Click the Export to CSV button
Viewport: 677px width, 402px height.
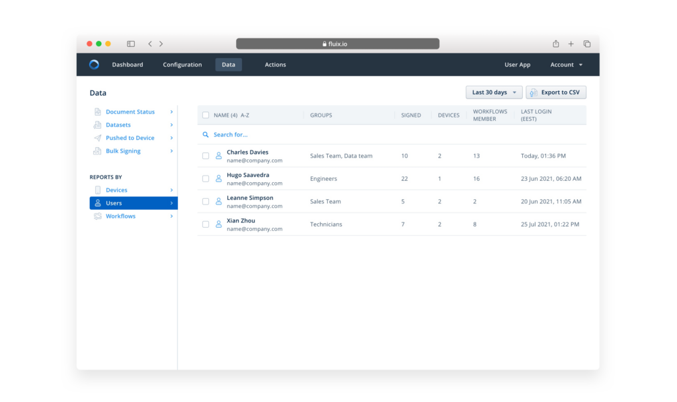click(x=556, y=92)
